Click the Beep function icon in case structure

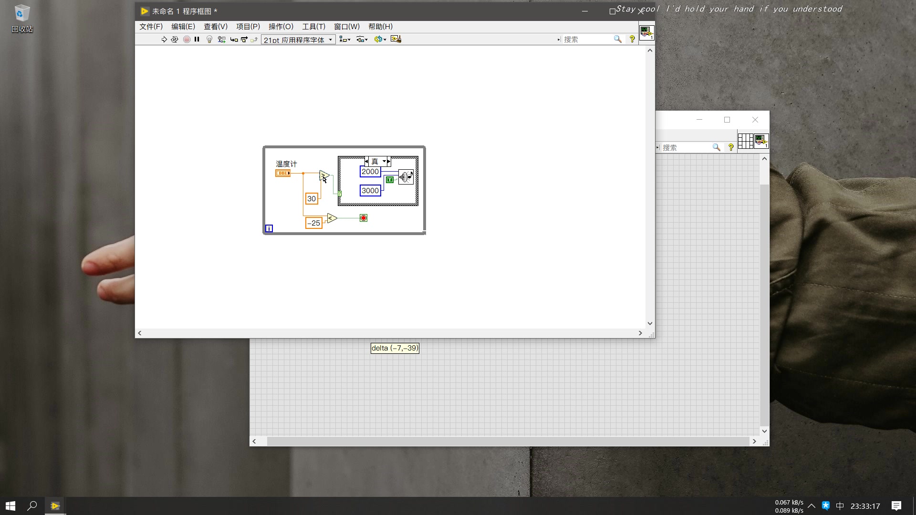tap(406, 177)
